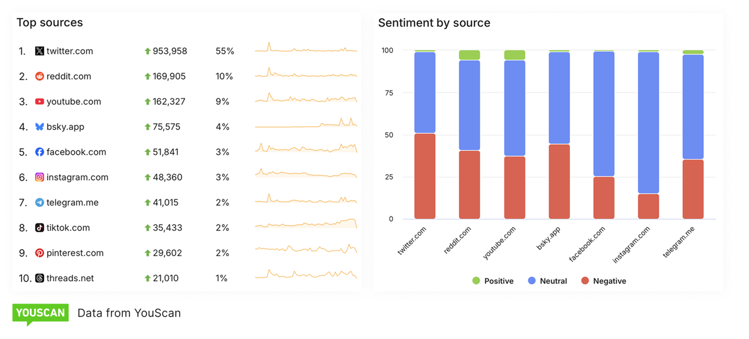This screenshot has height=339, width=749.
Task: Open the threads.net source link
Action: coord(70,278)
